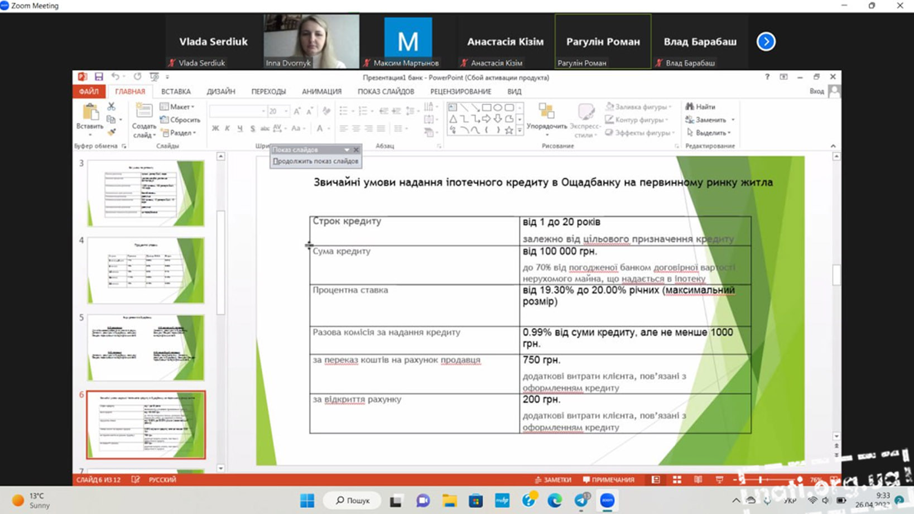Image resolution: width=914 pixels, height=514 pixels.
Task: Click Сбросить reset slide button
Action: (x=180, y=119)
